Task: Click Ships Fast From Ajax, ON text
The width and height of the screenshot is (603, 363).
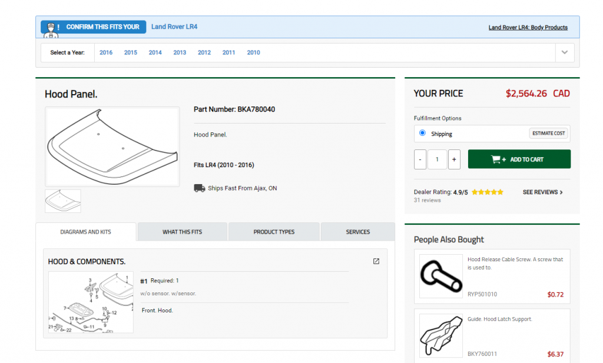Action: click(242, 188)
